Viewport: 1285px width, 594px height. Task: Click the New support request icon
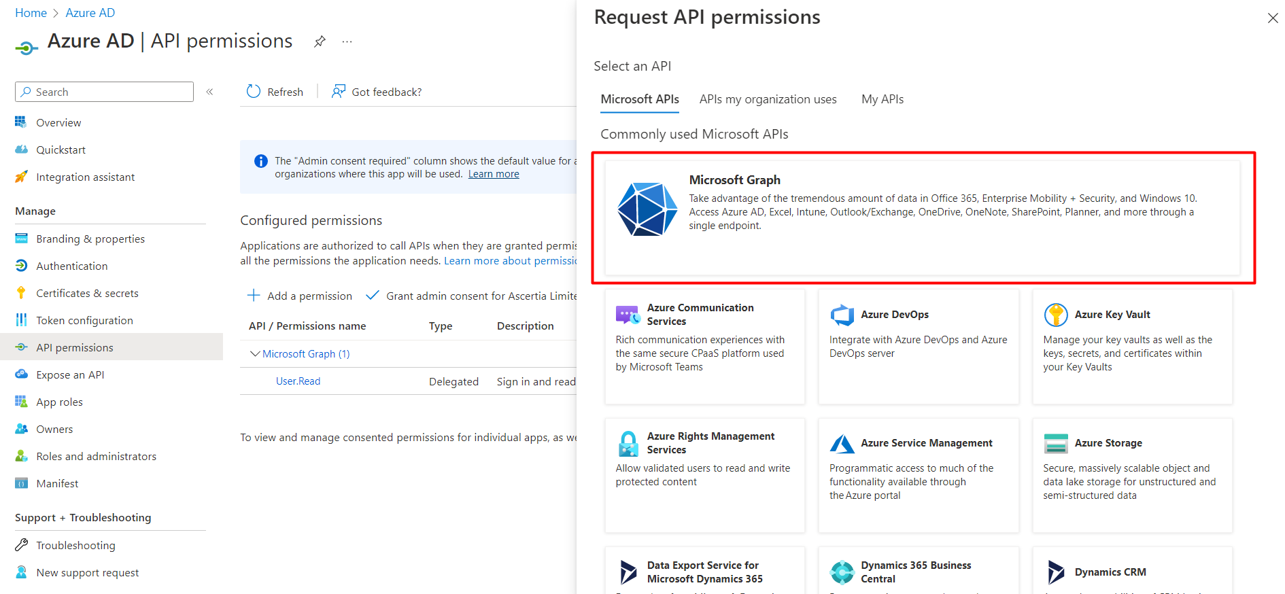point(21,572)
